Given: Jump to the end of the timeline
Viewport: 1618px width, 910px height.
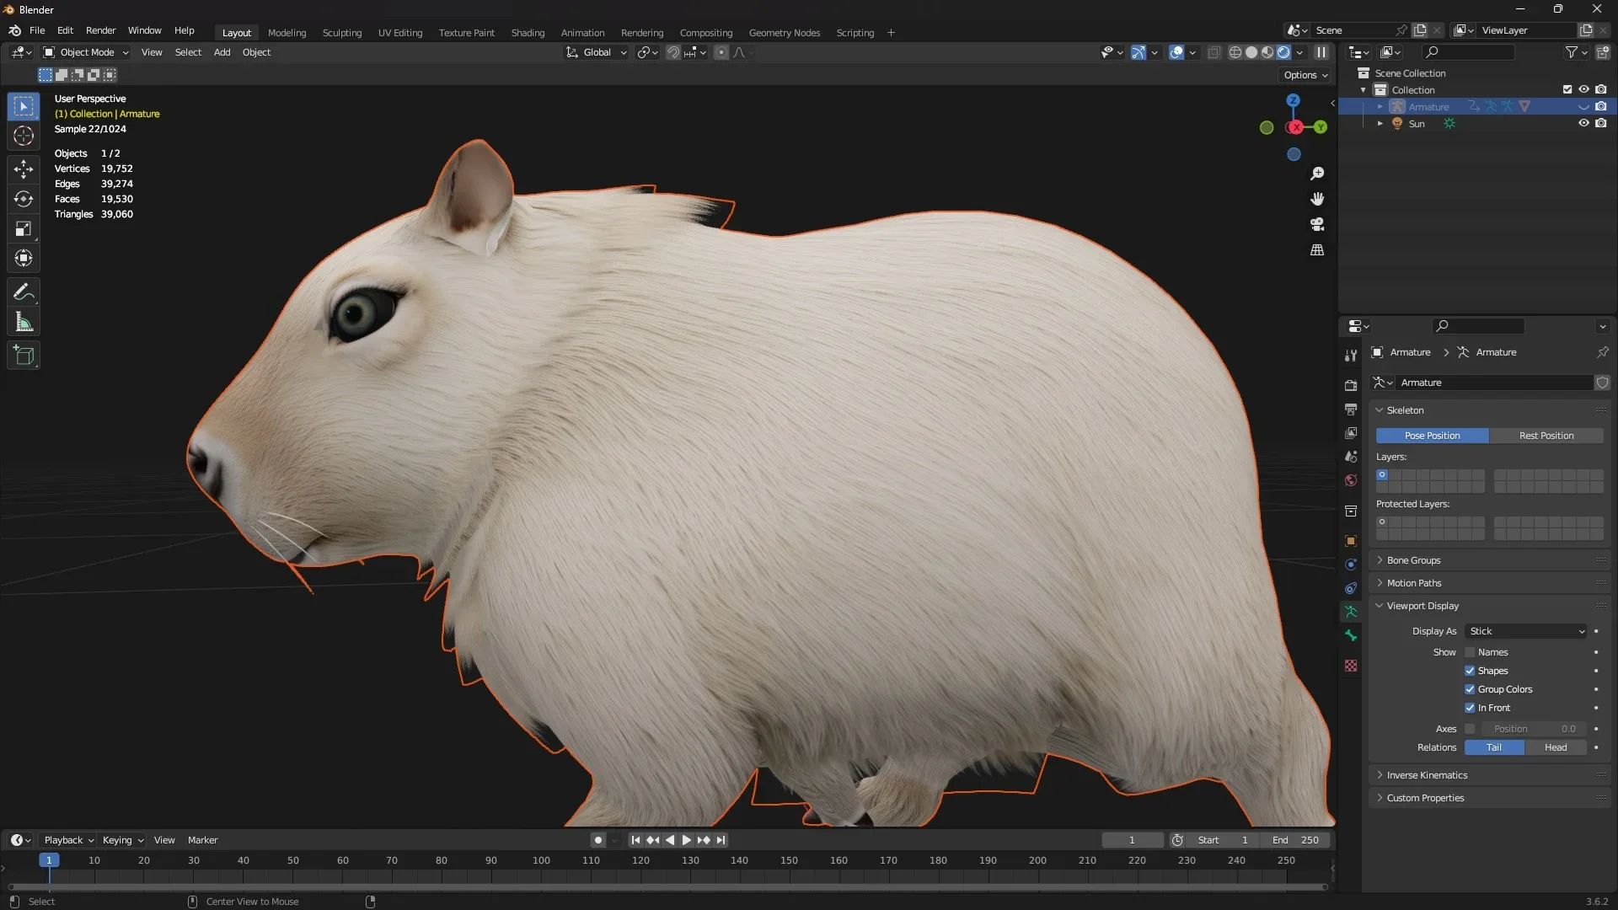Looking at the screenshot, I should pyautogui.click(x=721, y=840).
